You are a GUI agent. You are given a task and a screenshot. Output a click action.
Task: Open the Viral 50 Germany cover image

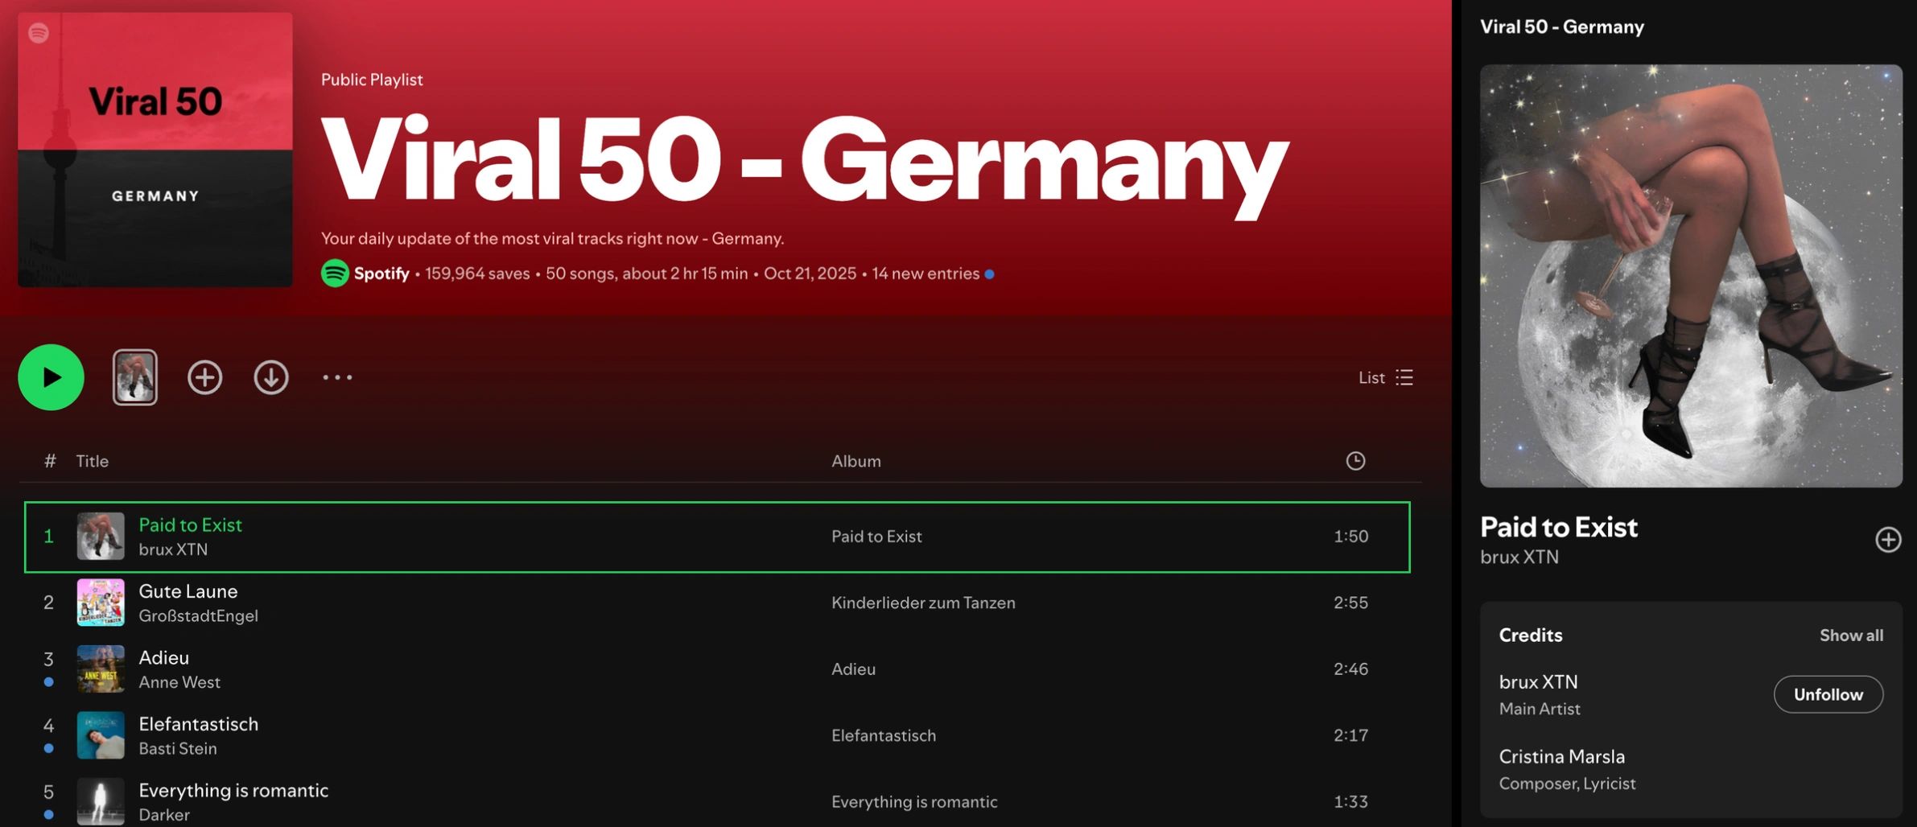point(155,150)
